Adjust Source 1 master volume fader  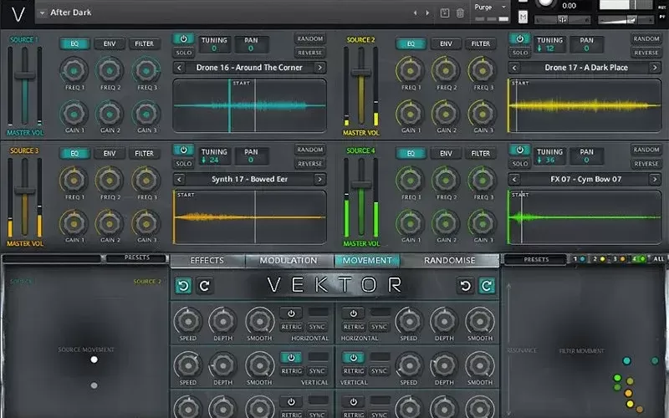point(25,75)
